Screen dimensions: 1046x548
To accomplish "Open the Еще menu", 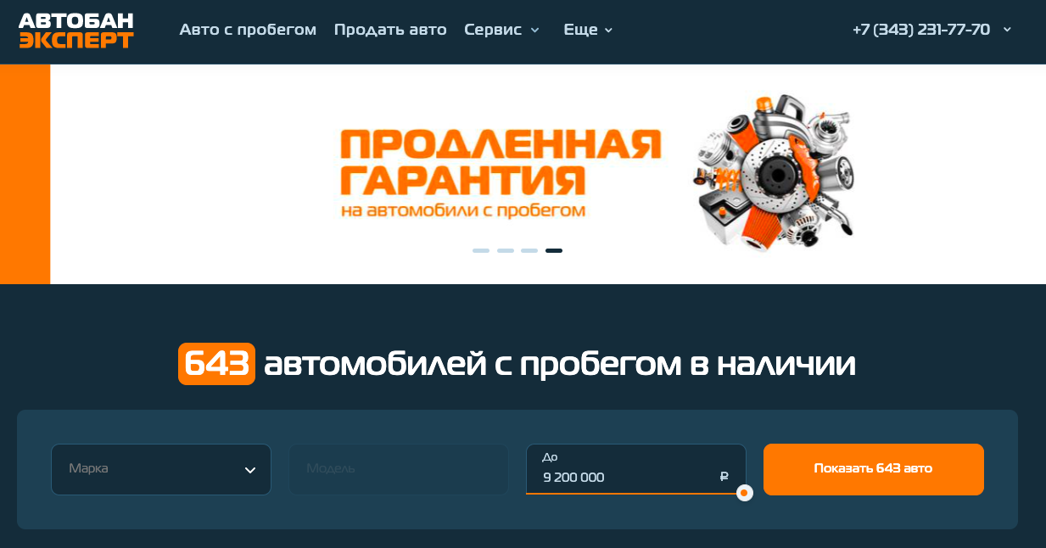I will point(581,30).
